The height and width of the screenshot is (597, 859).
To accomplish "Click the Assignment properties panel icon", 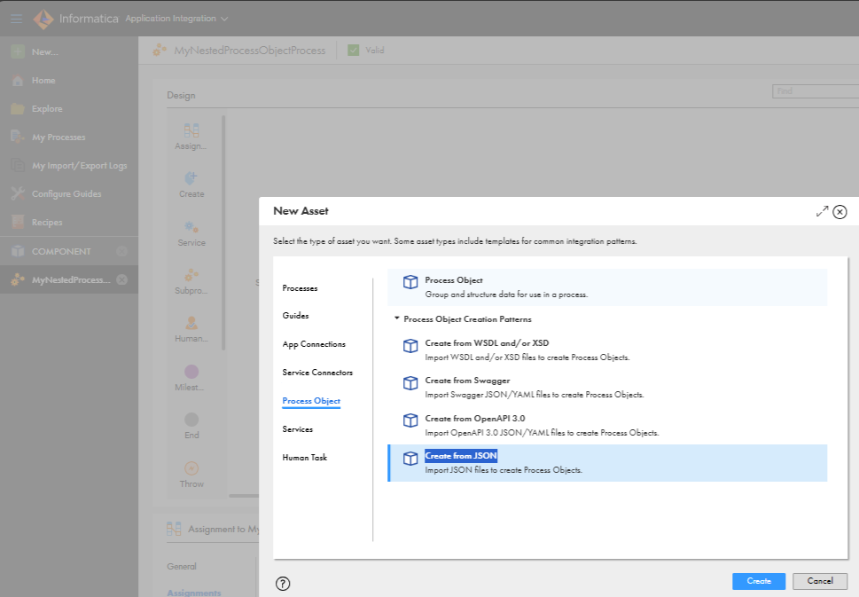I will pos(174,529).
